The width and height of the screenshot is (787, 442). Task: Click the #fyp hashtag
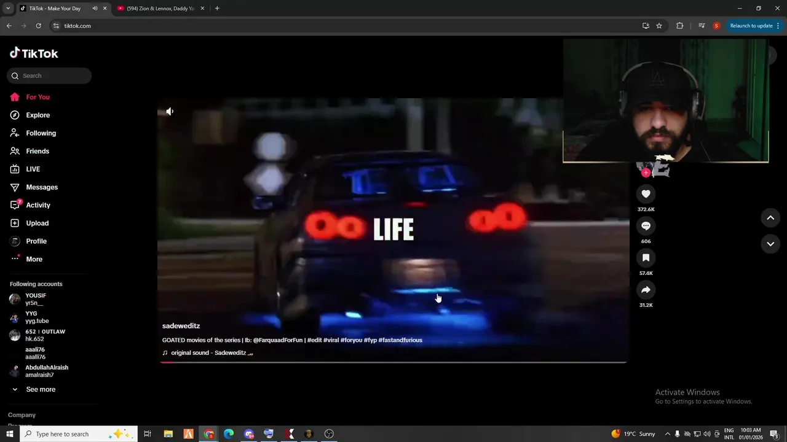point(370,340)
